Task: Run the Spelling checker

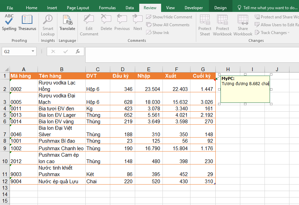Action: [x=9, y=22]
